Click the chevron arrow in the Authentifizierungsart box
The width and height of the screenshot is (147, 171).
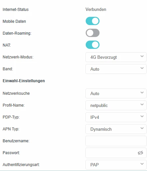point(142,164)
